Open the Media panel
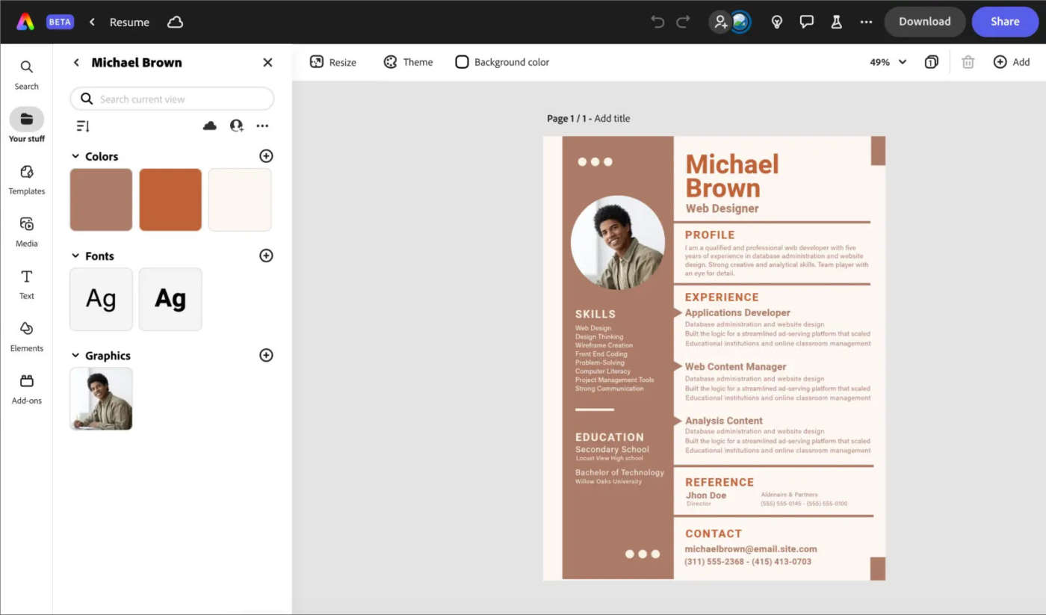Viewport: 1046px width, 615px height. (26, 232)
